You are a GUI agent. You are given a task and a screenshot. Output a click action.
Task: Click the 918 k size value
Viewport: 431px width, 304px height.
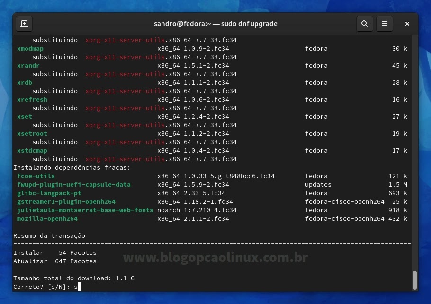pyautogui.click(x=398, y=210)
